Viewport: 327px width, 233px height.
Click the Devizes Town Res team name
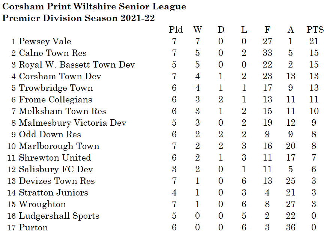(57, 181)
